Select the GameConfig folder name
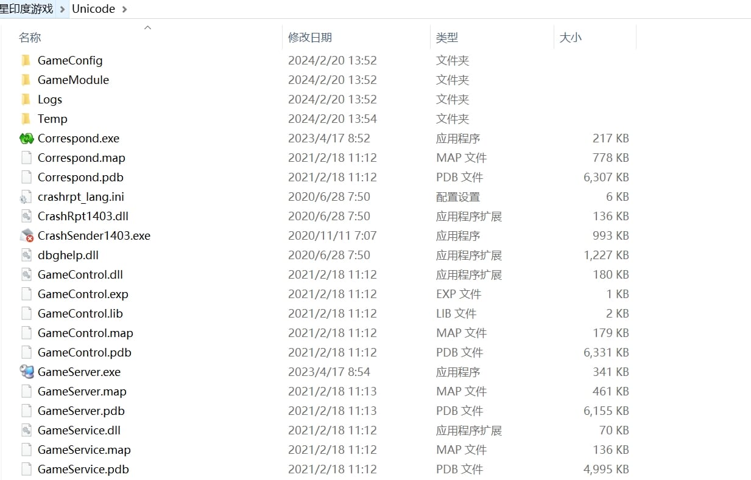 pos(70,60)
